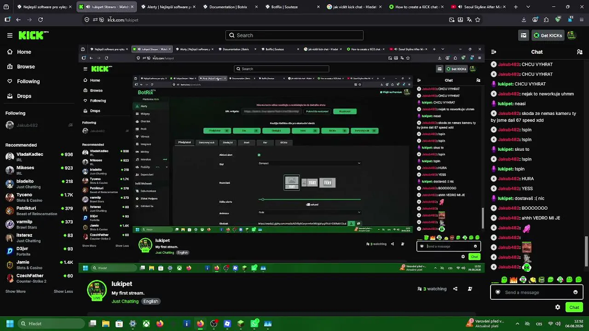Open the taskbar clock showing 12:52
This screenshot has height=331, width=589.
pyautogui.click(x=574, y=324)
